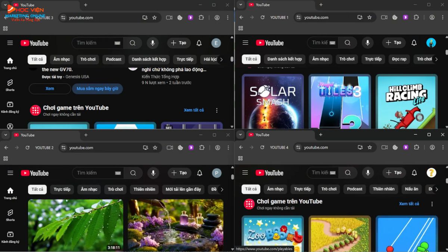Click the search magnifier button in YouTube 3 window

click(x=133, y=43)
